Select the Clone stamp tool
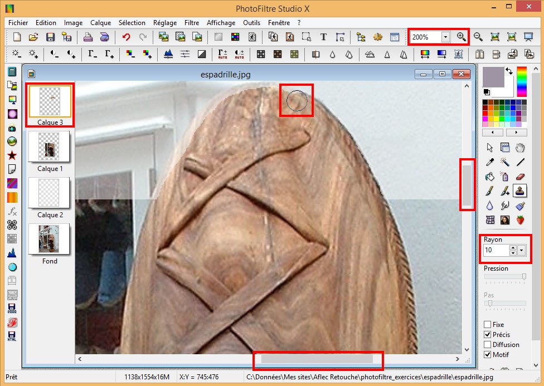This screenshot has width=544, height=386. click(x=519, y=190)
